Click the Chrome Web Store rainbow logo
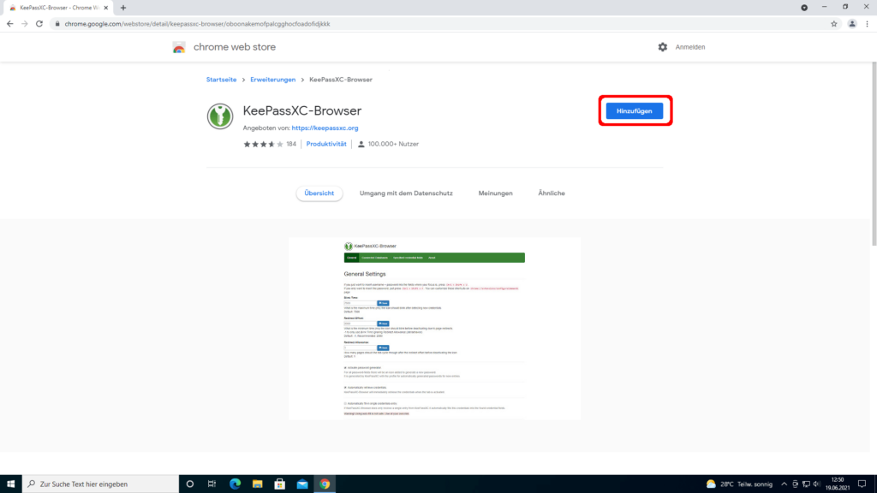The width and height of the screenshot is (877, 493). tap(179, 48)
